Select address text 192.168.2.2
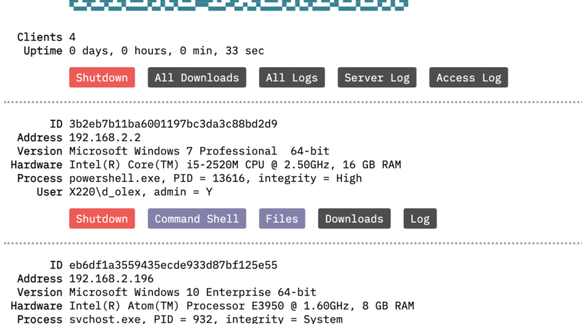Screen dimensions: 582x324 click(105, 138)
